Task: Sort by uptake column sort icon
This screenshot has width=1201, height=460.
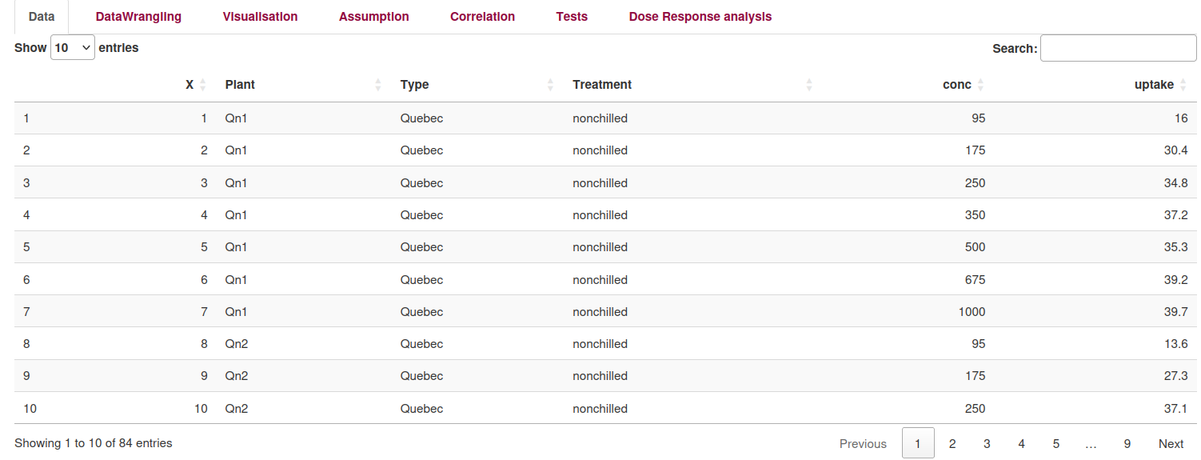Action: point(1183,85)
